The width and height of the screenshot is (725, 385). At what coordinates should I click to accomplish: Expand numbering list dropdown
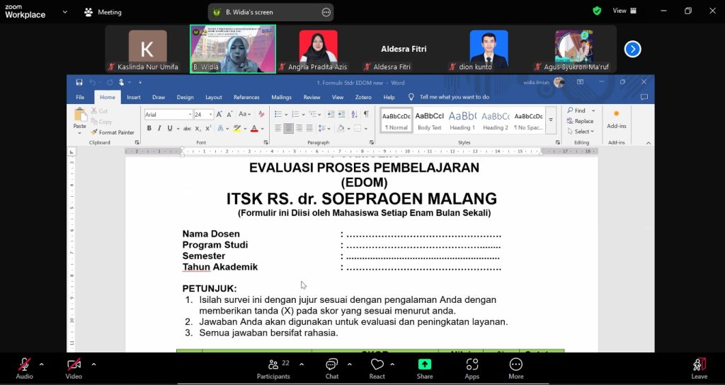303,115
